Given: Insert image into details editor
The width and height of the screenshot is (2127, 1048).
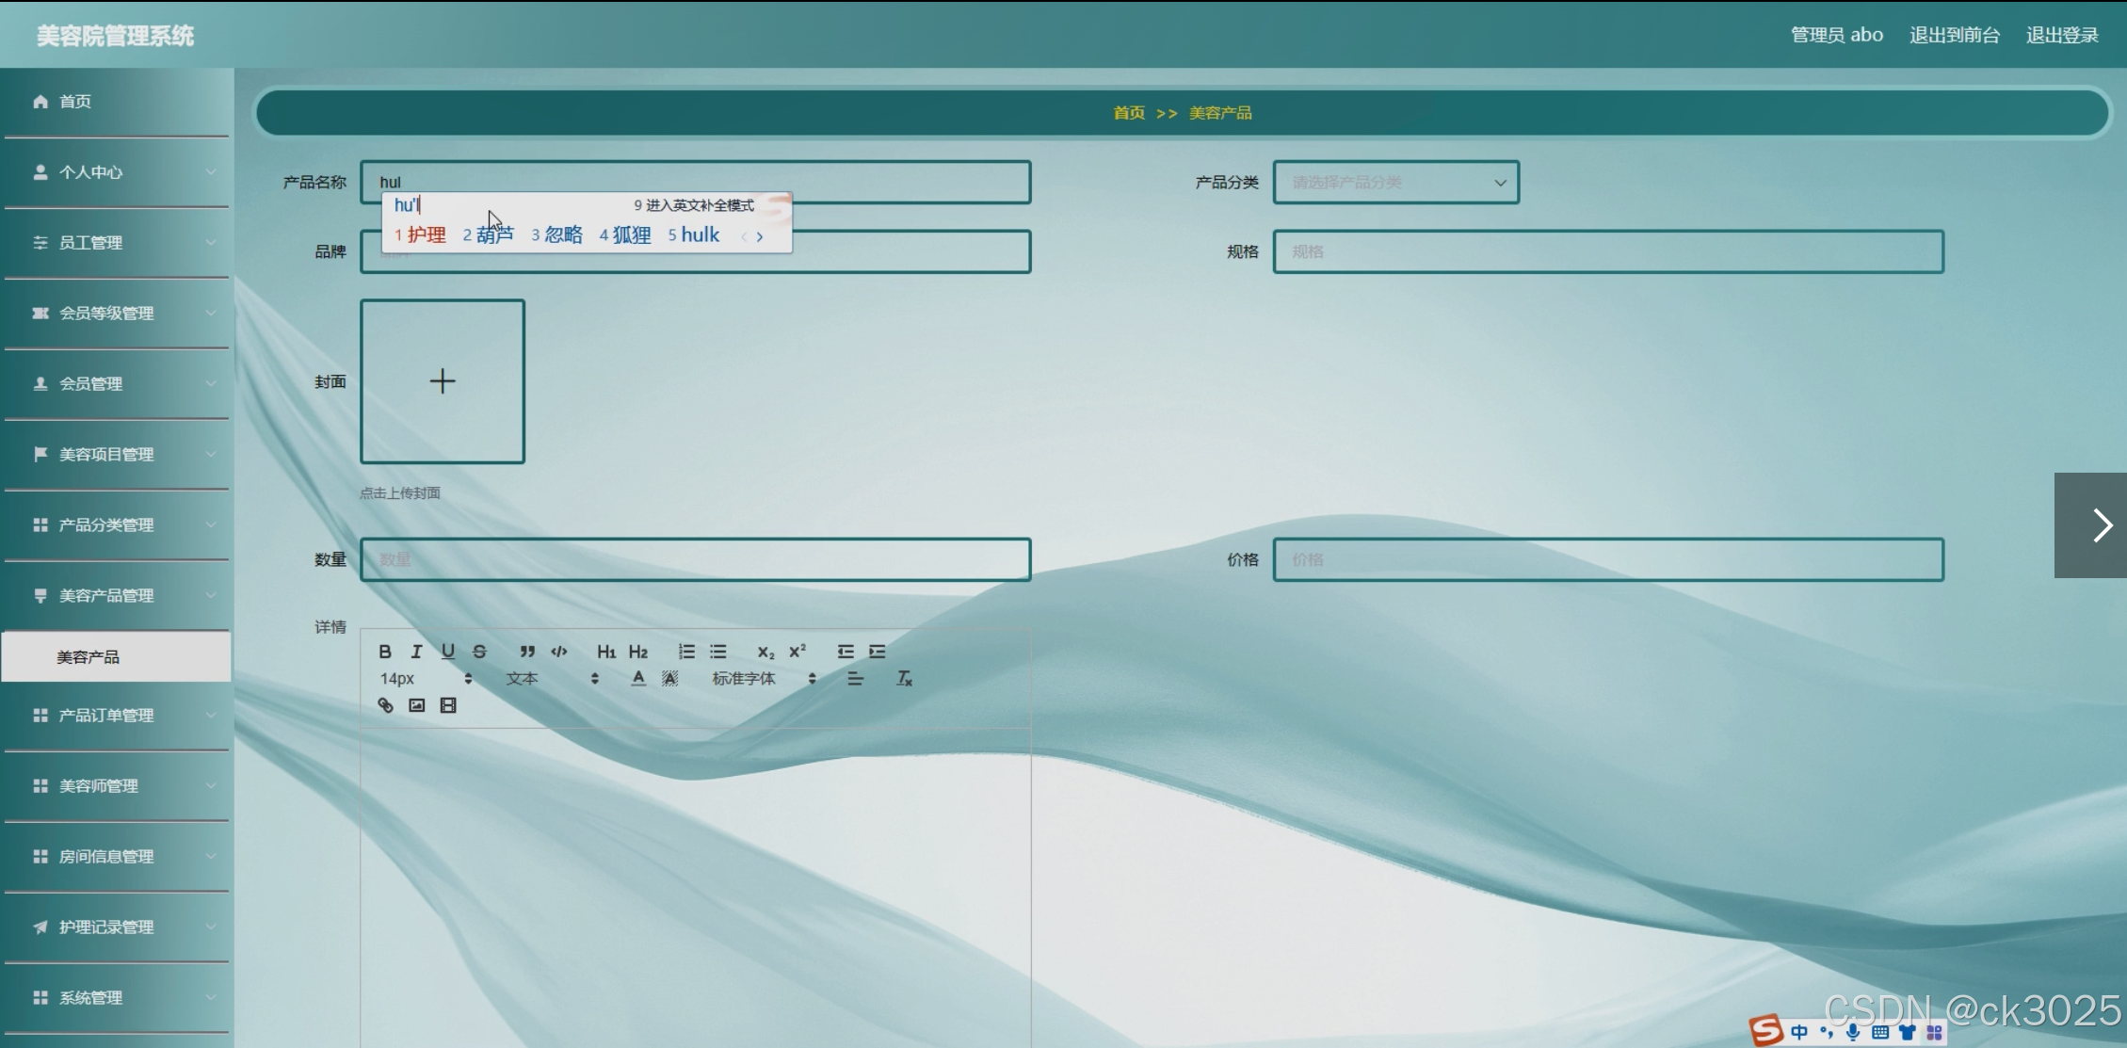Looking at the screenshot, I should [x=417, y=705].
